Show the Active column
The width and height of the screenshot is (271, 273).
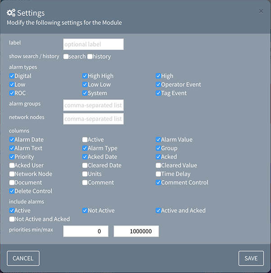(85, 140)
